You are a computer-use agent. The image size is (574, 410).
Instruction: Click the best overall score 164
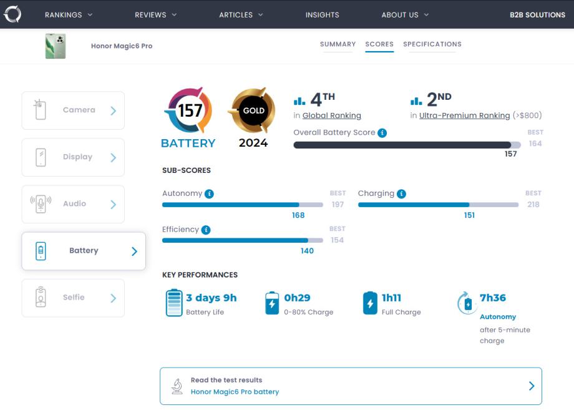pyautogui.click(x=535, y=144)
